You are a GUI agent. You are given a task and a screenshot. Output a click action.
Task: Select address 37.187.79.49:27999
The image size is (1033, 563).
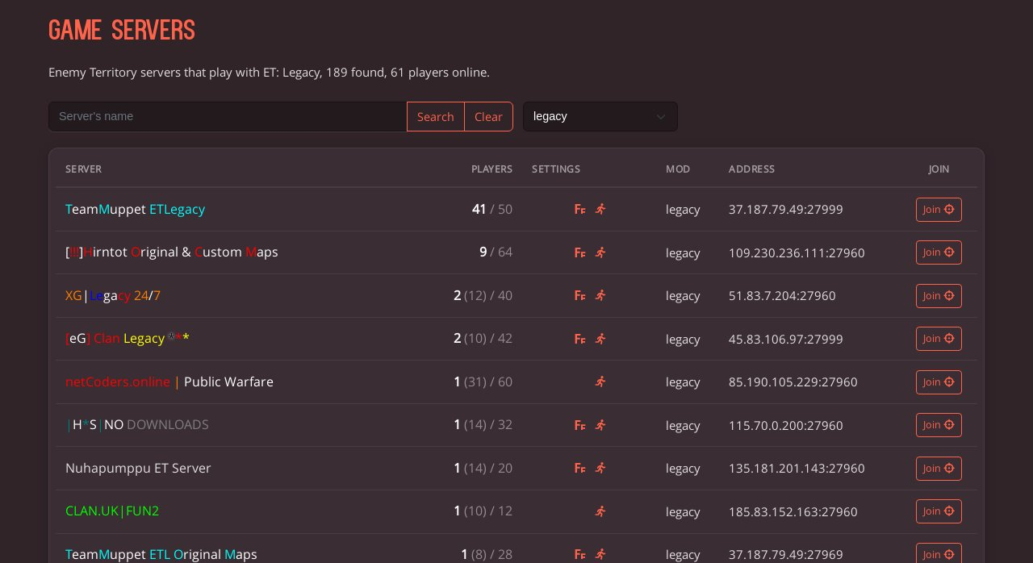coord(786,210)
